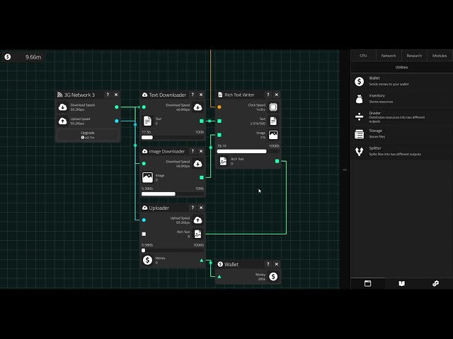The height and width of the screenshot is (339, 453).
Task: Open the book guide icon in bottom bar
Action: click(x=401, y=284)
